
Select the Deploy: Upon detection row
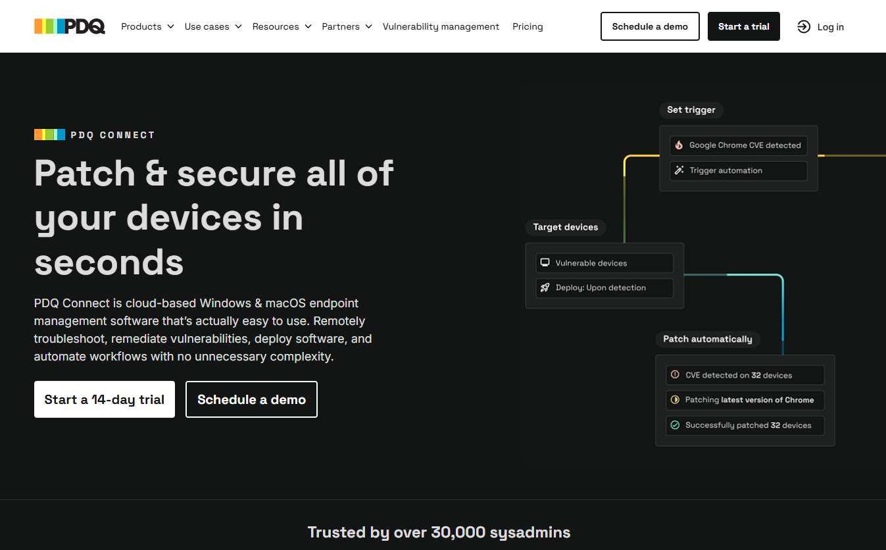coord(604,287)
